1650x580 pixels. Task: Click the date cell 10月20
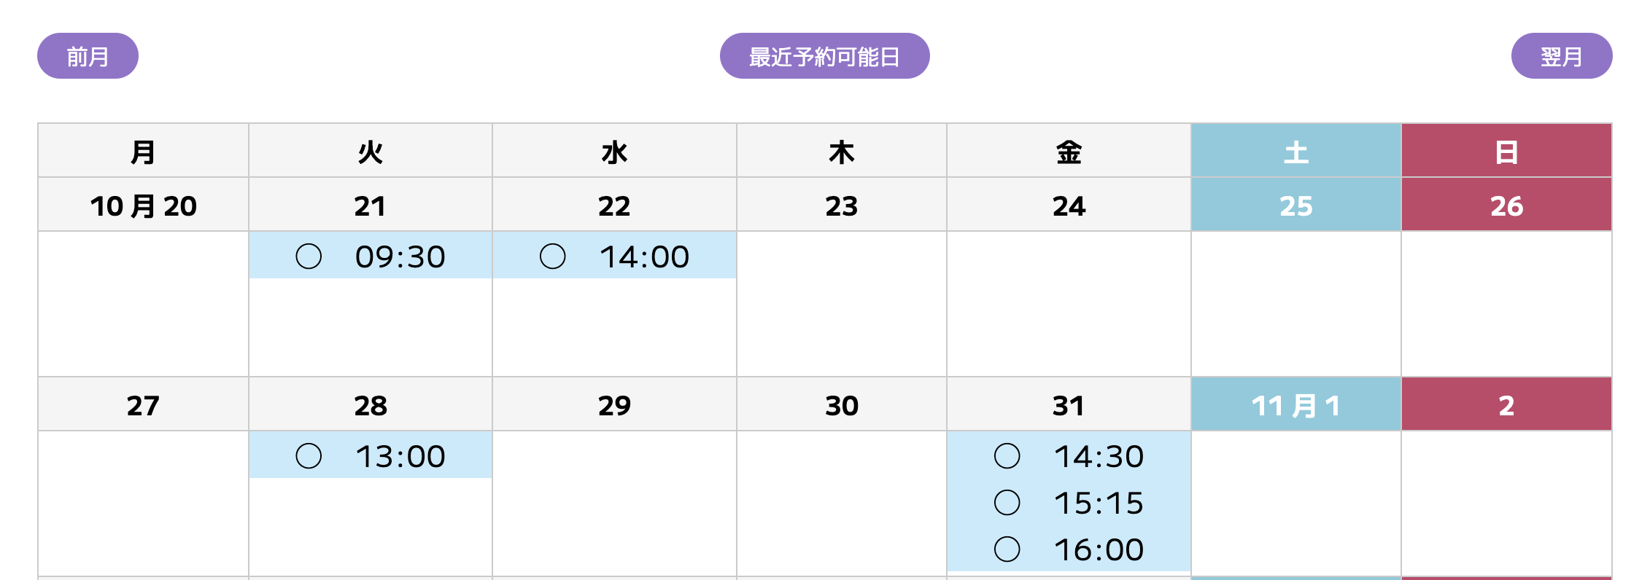(x=143, y=206)
